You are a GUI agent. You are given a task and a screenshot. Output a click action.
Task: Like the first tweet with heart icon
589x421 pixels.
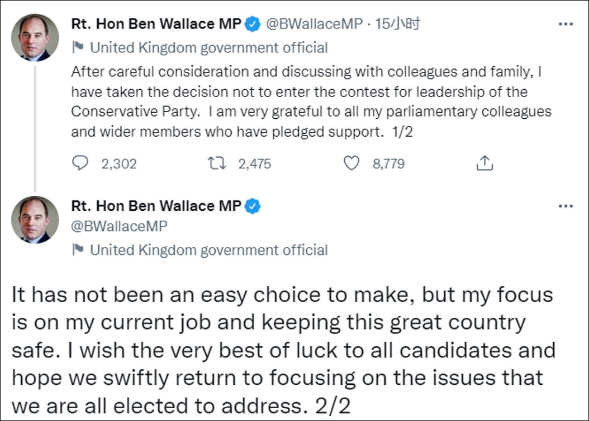[x=351, y=163]
